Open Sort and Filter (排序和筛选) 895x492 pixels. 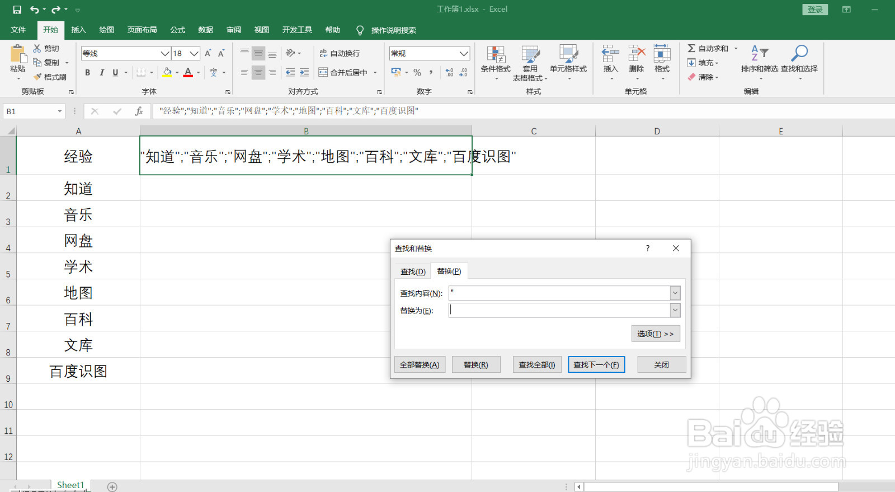759,62
